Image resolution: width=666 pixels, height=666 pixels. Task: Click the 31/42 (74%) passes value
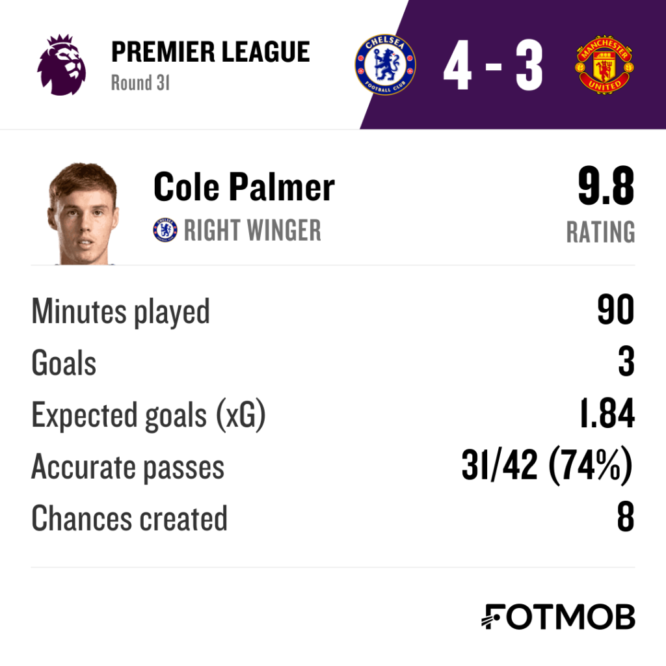click(548, 466)
